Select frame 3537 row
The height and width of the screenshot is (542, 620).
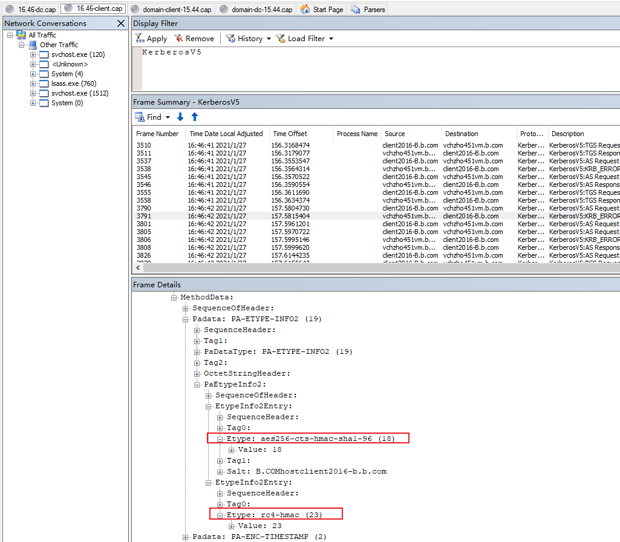(x=377, y=161)
